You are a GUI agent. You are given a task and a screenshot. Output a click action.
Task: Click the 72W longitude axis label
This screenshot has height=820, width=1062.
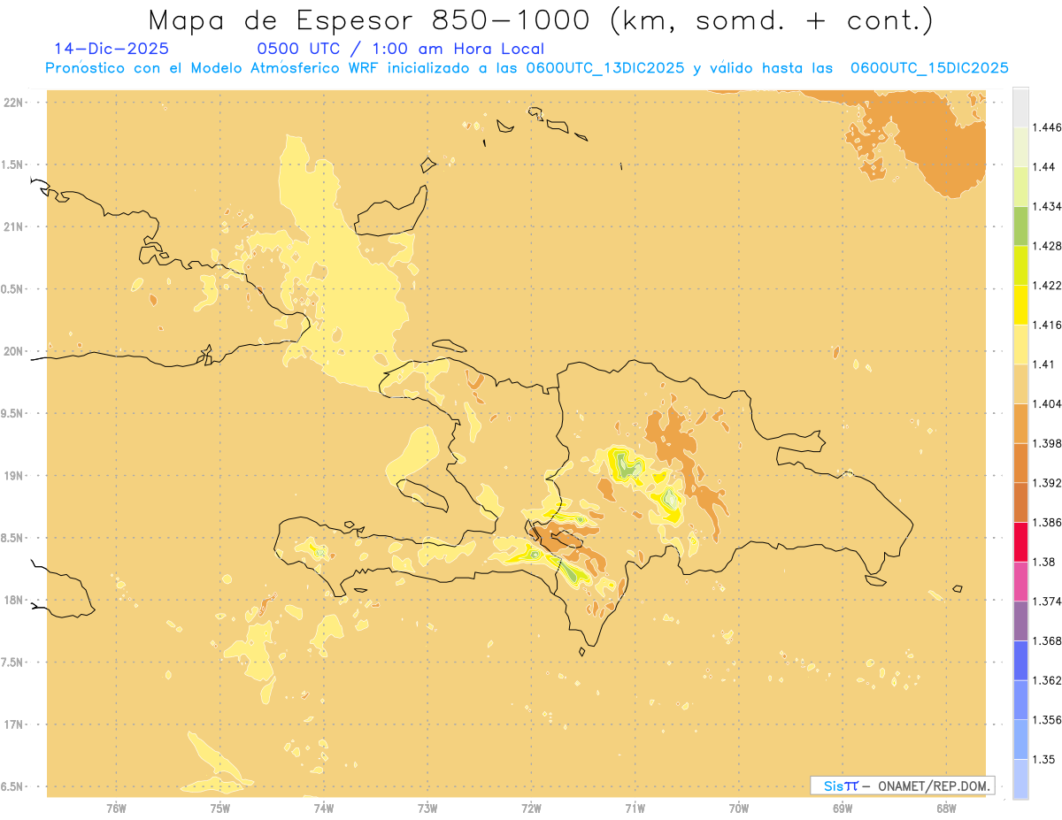pyautogui.click(x=531, y=808)
